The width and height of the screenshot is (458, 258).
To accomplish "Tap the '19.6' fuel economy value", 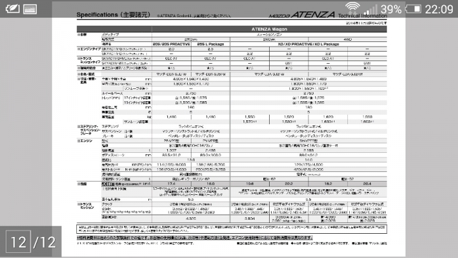I will [x=250, y=183].
